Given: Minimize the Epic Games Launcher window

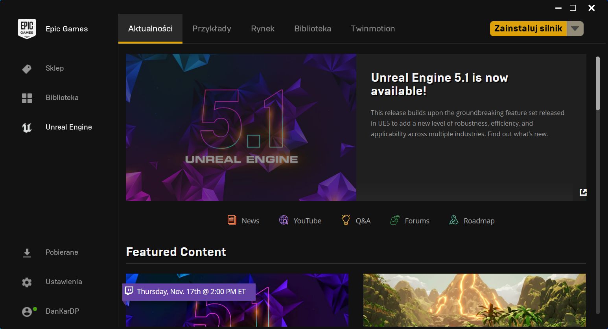Looking at the screenshot, I should tap(558, 8).
